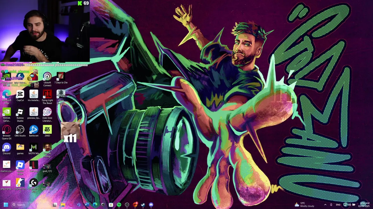Select the png-transp image file on the desktop

coord(6,184)
